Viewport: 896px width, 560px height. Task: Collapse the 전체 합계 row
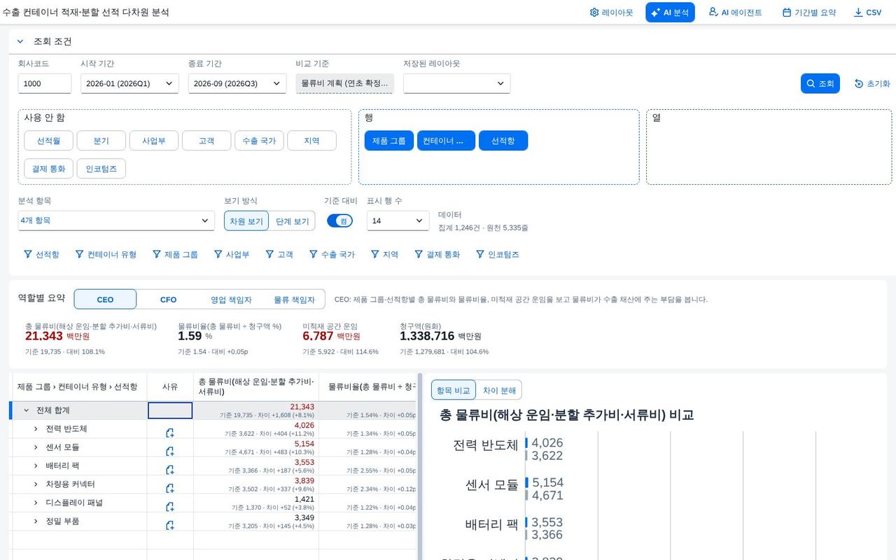[x=27, y=410]
